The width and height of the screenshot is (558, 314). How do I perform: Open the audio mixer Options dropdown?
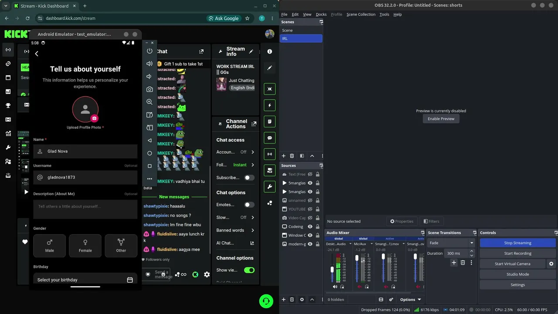[x=411, y=300]
